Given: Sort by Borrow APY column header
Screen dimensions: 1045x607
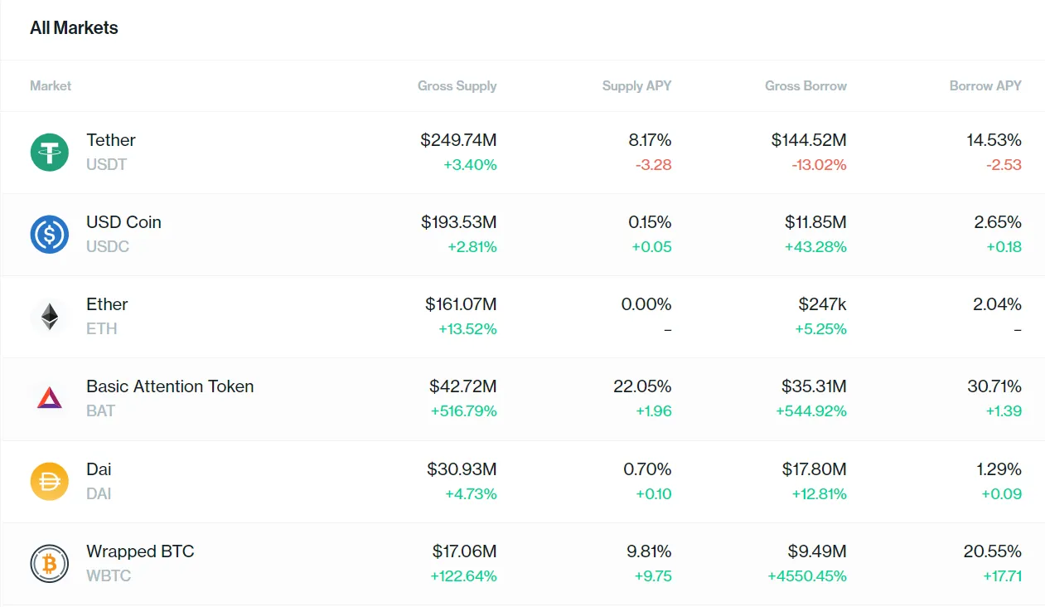Looking at the screenshot, I should pyautogui.click(x=985, y=85).
